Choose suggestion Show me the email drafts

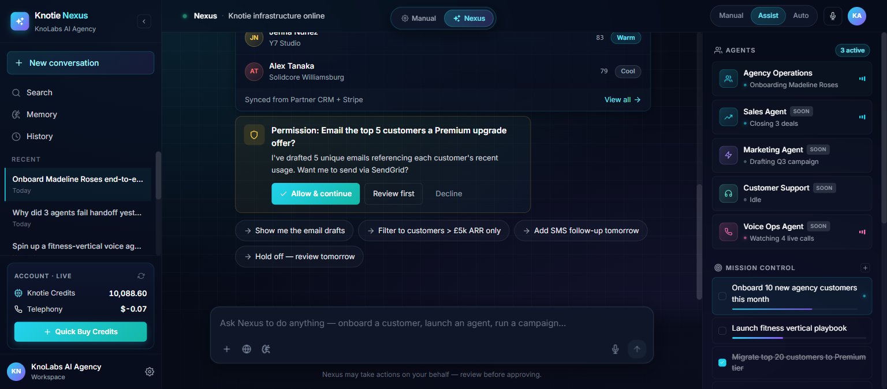point(295,231)
